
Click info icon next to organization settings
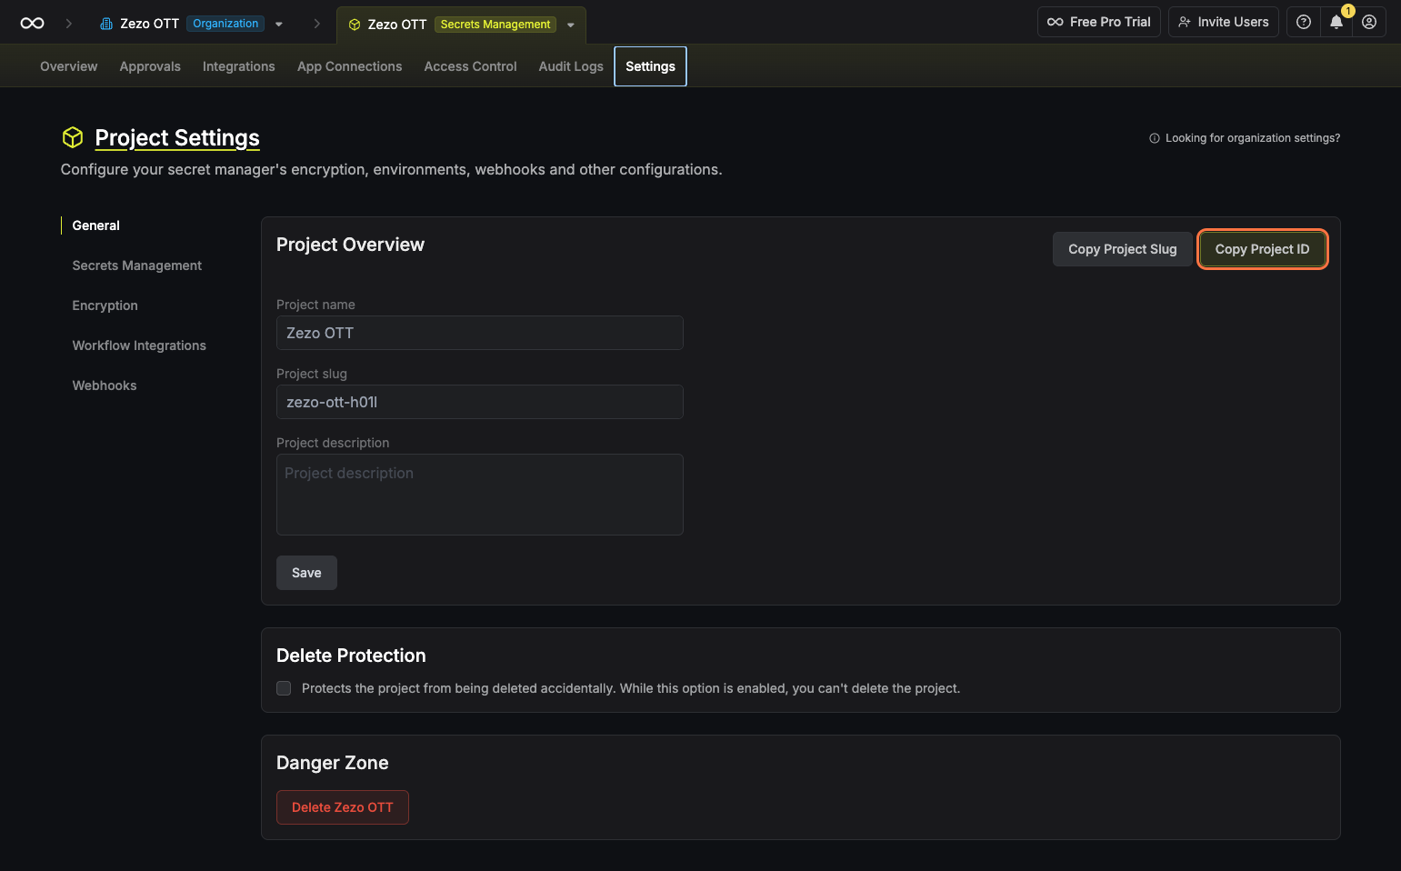[1154, 138]
